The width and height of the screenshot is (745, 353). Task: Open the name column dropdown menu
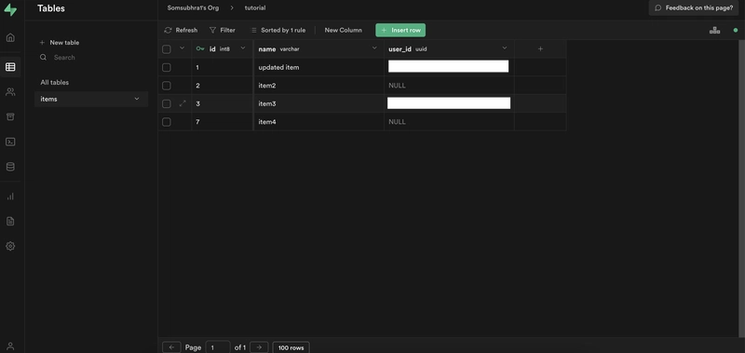coord(374,48)
